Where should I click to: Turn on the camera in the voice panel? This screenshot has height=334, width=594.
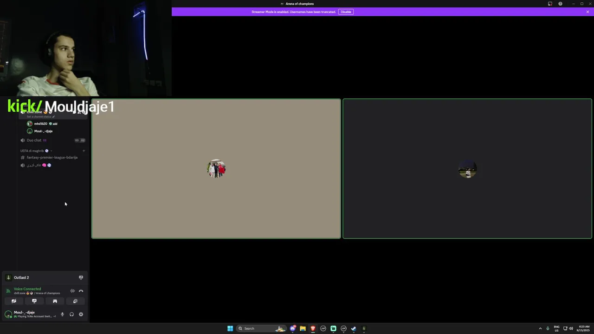[x=14, y=301]
